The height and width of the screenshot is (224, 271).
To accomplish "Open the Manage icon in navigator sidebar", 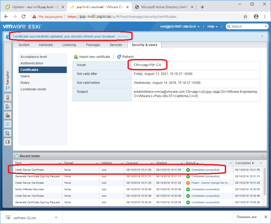I will (x=8, y=106).
